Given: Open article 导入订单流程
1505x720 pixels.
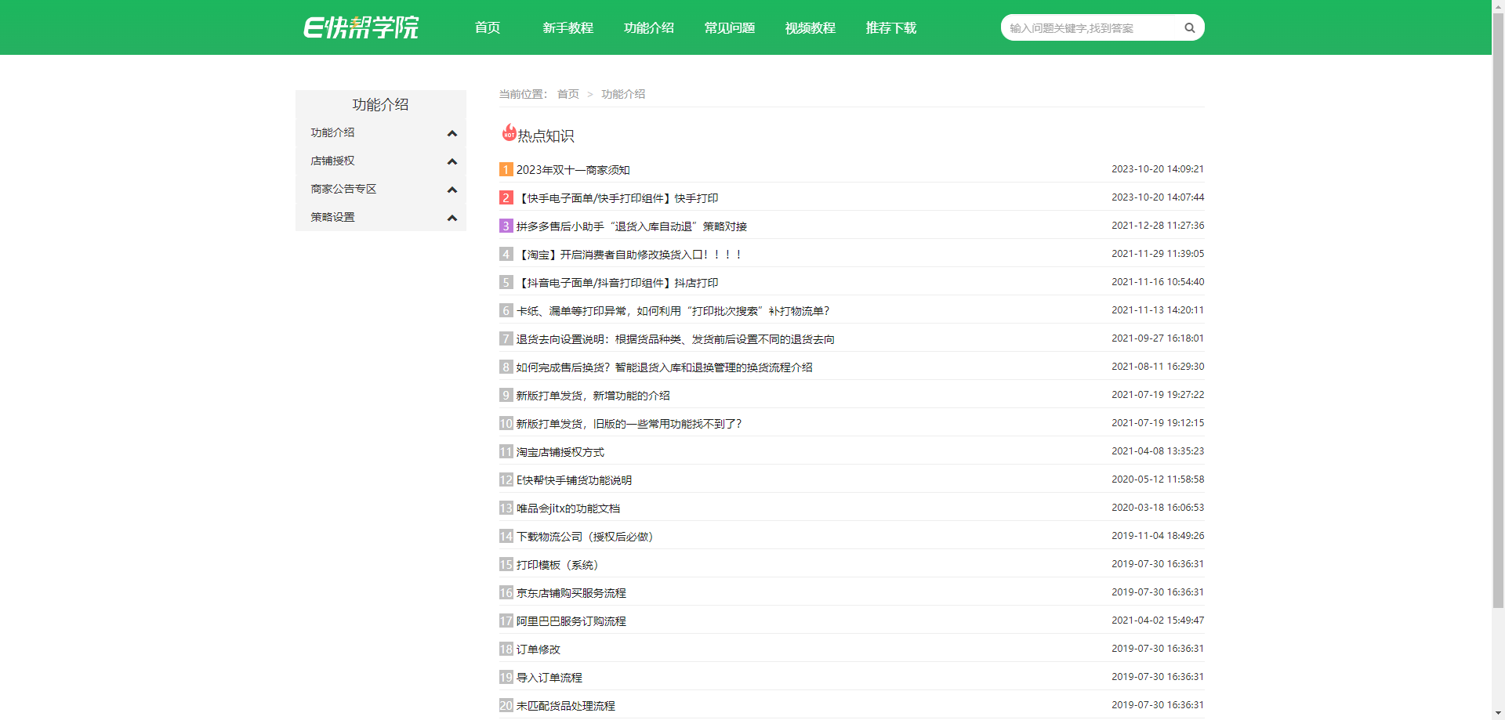Looking at the screenshot, I should (x=549, y=678).
